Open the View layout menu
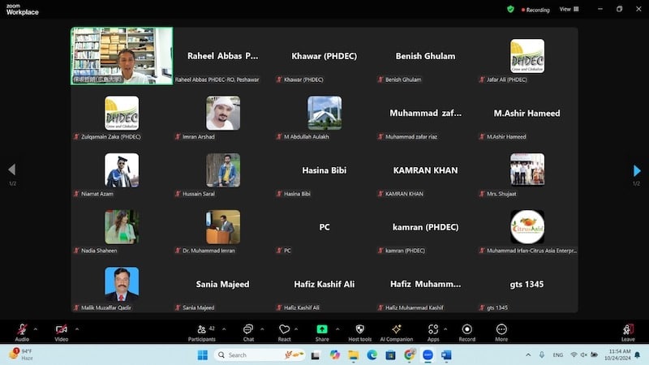649x365 pixels. 569,10
